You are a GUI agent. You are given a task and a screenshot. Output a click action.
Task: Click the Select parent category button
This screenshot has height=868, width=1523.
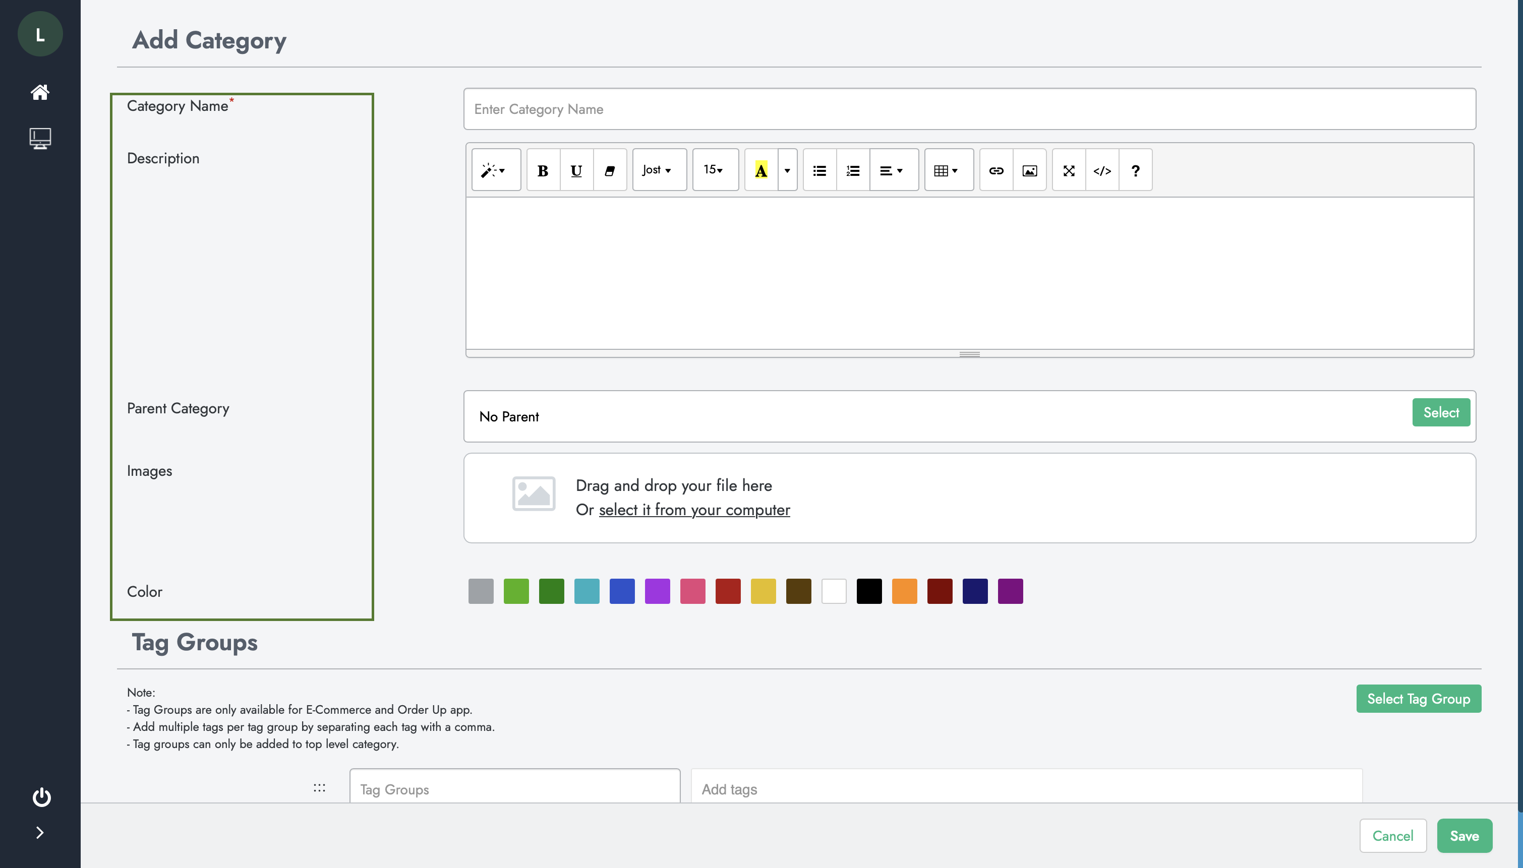[1441, 412]
